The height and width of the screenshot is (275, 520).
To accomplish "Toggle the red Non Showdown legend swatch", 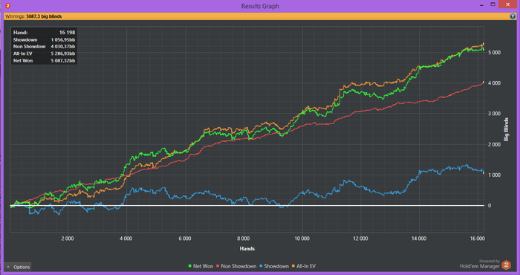I will click(218, 266).
